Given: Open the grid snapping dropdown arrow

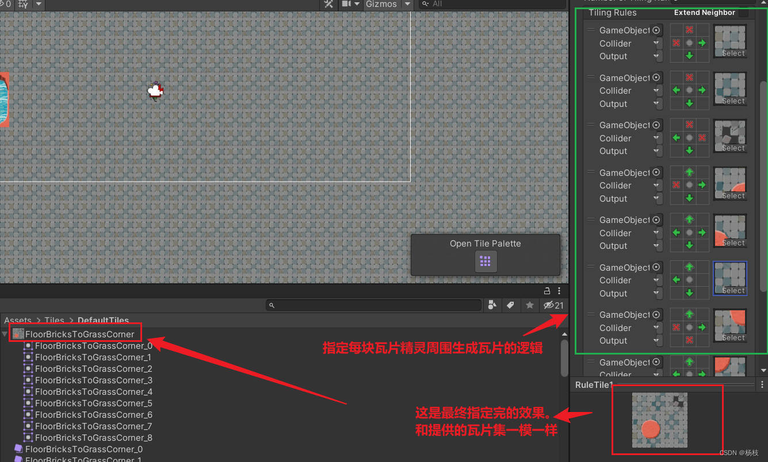Looking at the screenshot, I should (x=39, y=4).
